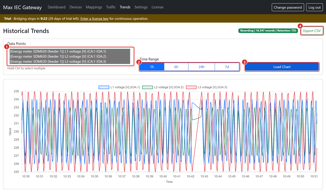Open the Dashboard page
This screenshot has height=193, width=326.
tap(57, 7)
